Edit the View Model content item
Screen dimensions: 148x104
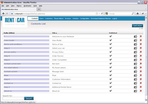coord(135,40)
